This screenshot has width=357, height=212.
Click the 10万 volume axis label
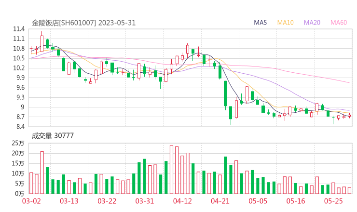pos(18,173)
